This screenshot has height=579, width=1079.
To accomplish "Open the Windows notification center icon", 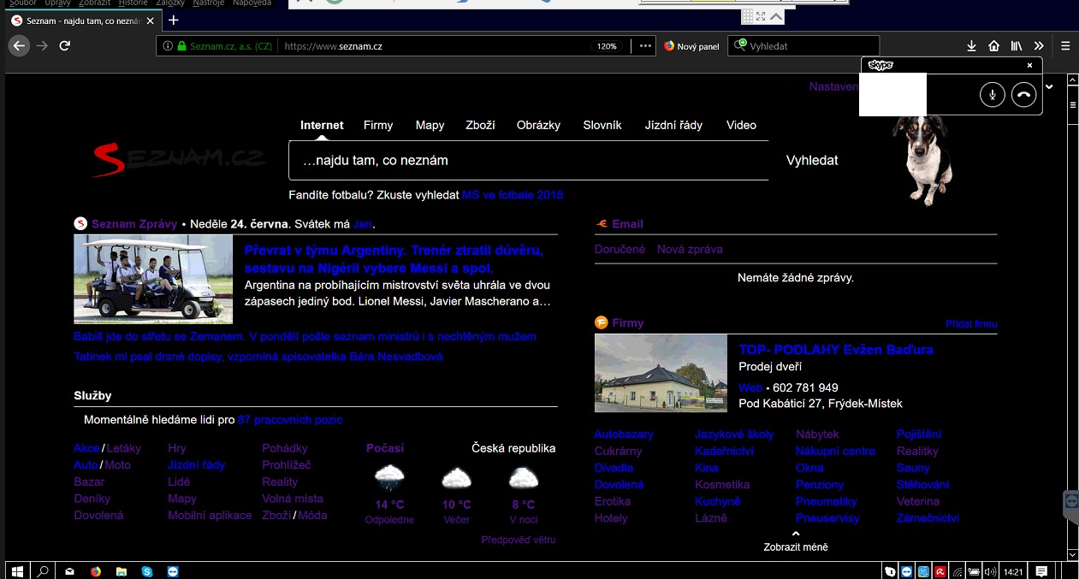I will click(1041, 570).
